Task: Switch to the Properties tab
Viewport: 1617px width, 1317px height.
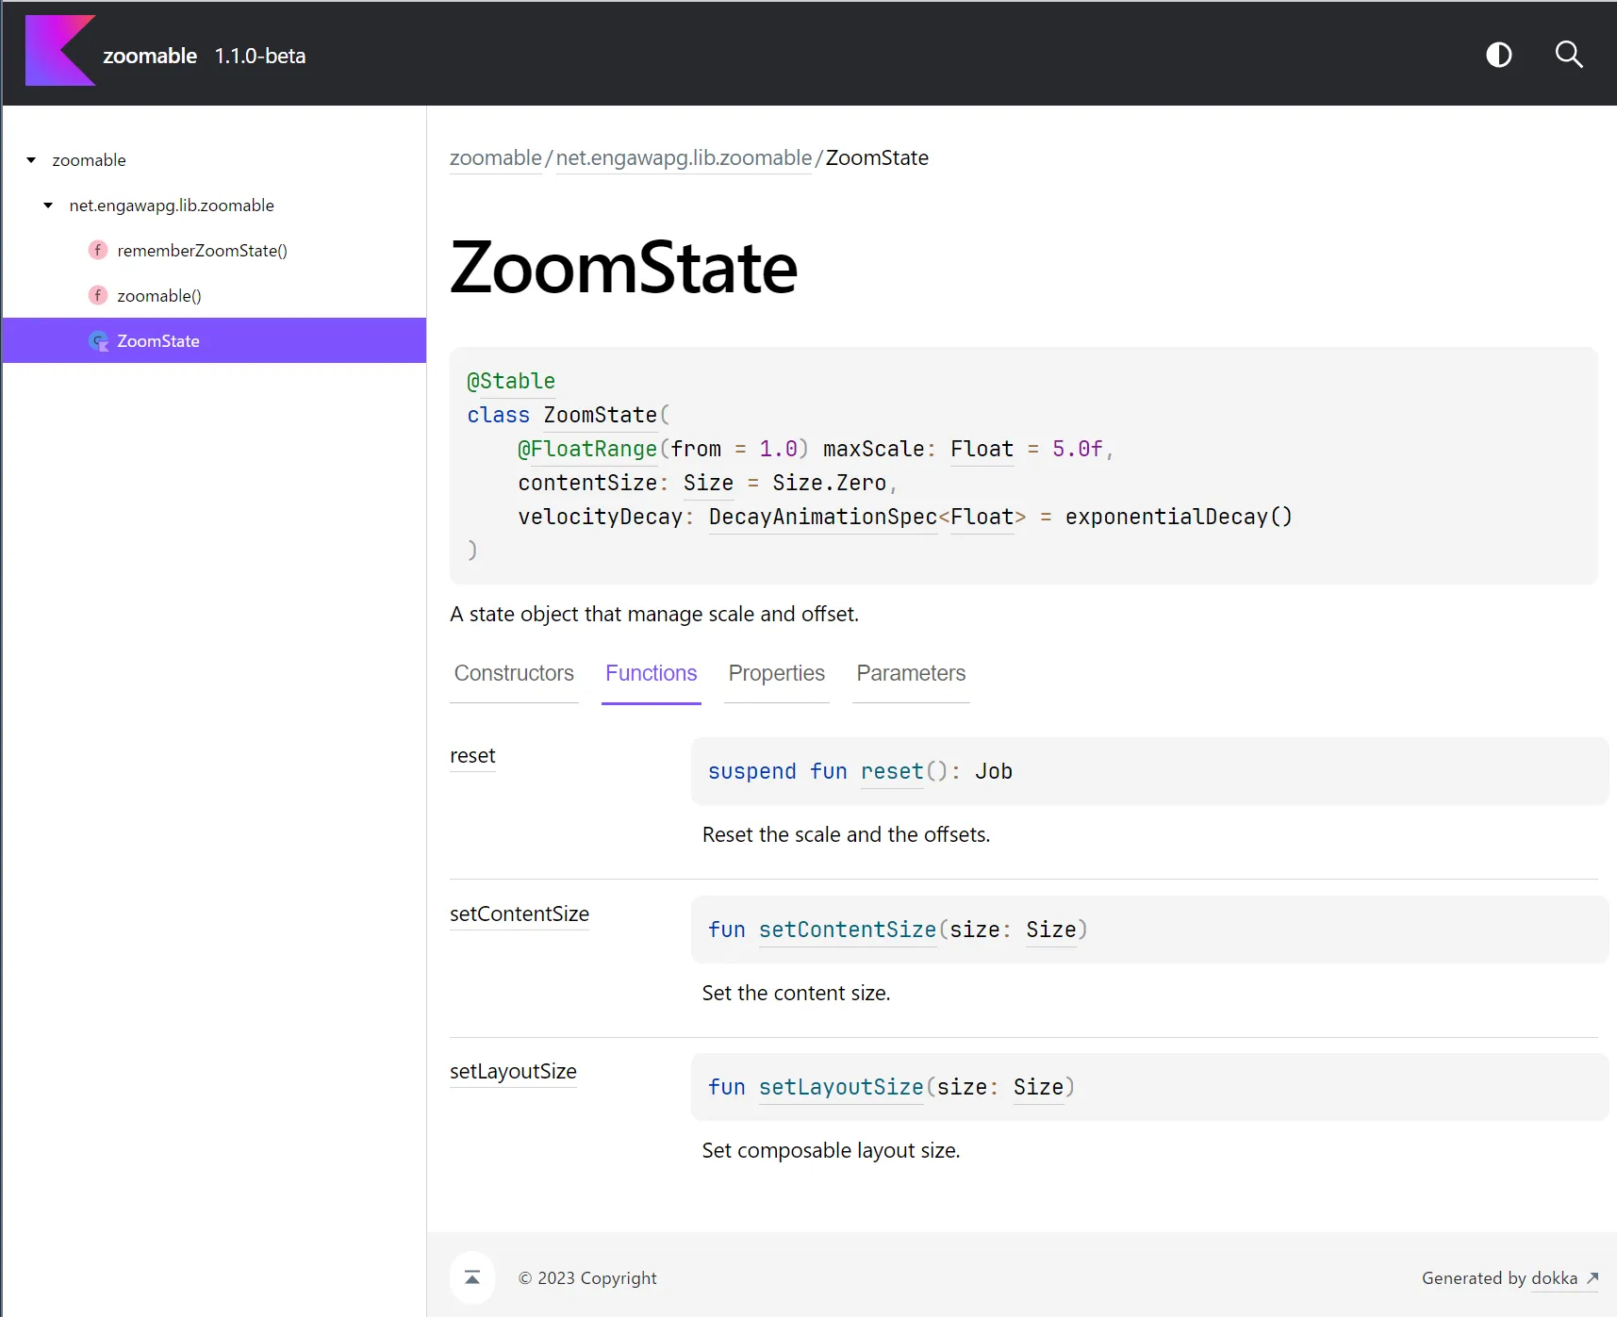Action: pos(776,674)
